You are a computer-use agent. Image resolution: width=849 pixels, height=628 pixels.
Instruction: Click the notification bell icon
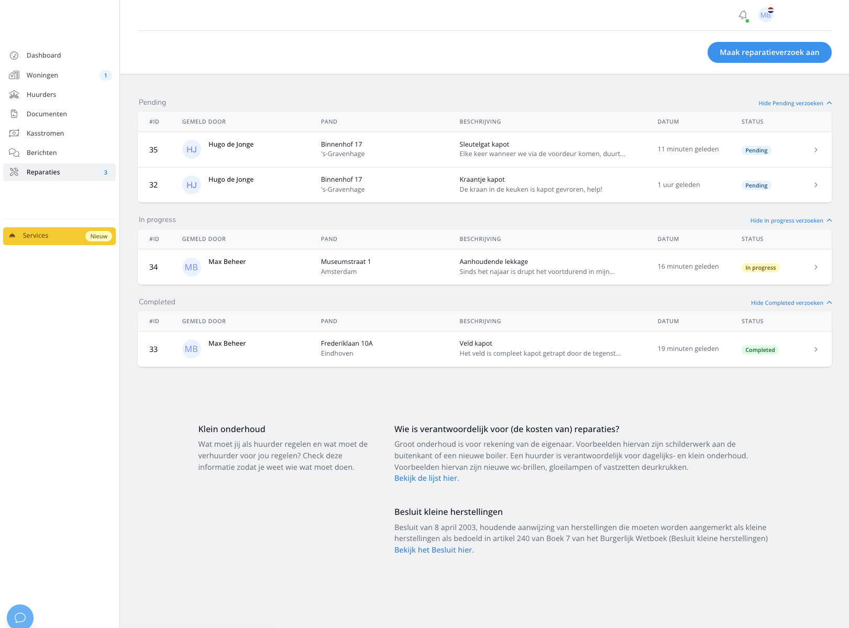[743, 15]
